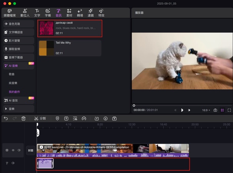This screenshot has width=233, height=173.
Task: Step to next frame
Action: 189,110
